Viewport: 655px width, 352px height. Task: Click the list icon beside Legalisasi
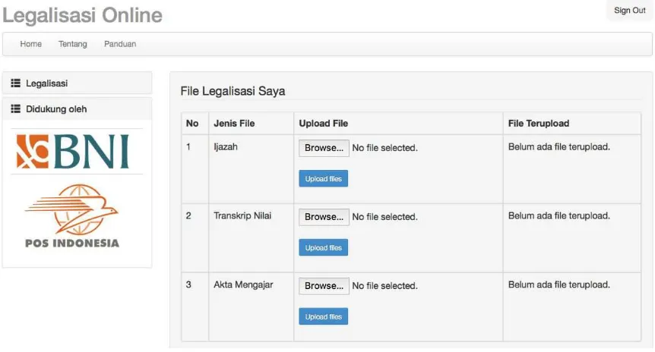click(x=15, y=83)
